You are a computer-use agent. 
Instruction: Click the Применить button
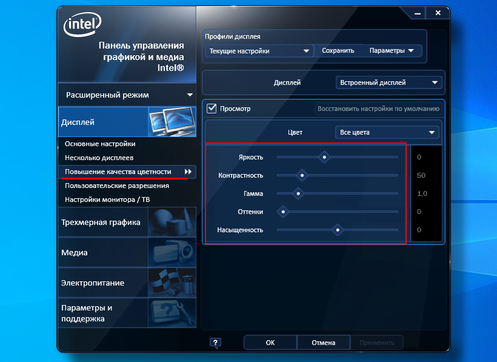[376, 343]
